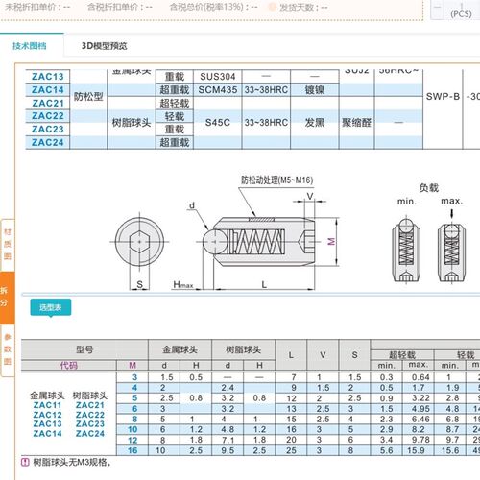The width and height of the screenshot is (480, 480).
Task: Click model code ZAC14 in top table
Action: (48, 90)
